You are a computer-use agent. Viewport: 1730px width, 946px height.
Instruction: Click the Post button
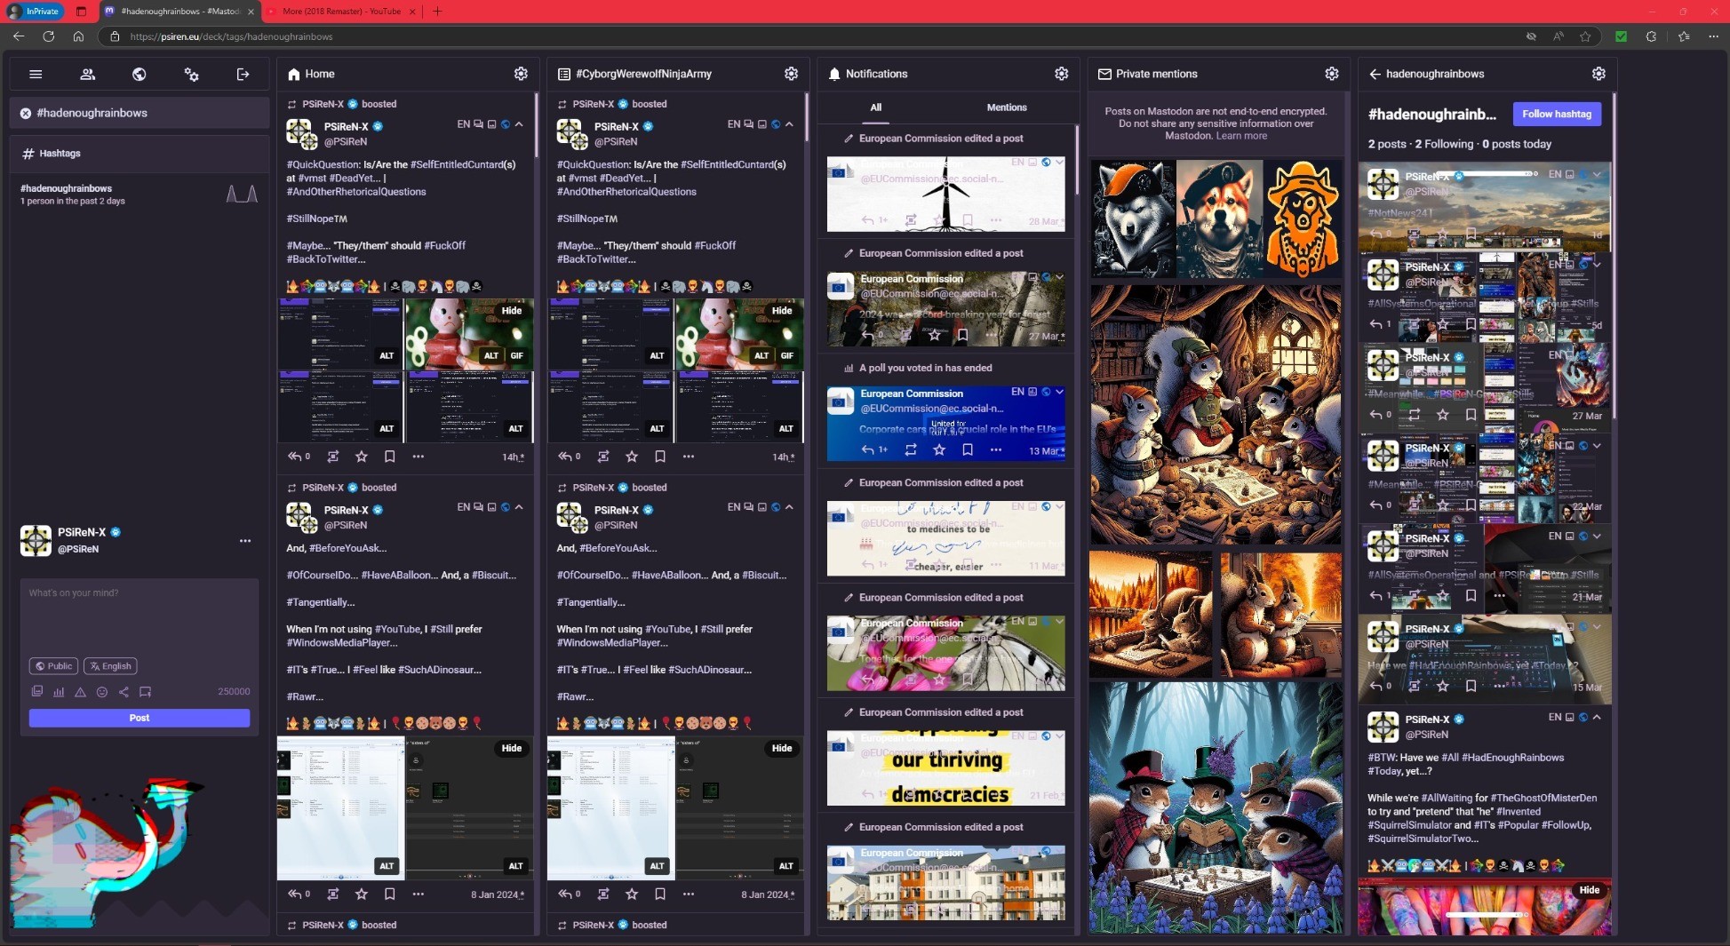pyautogui.click(x=140, y=718)
